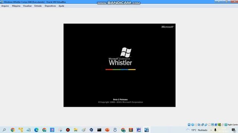238x133 pixels.
Task: Click the green CPU features icon
Action: (x=219, y=125)
